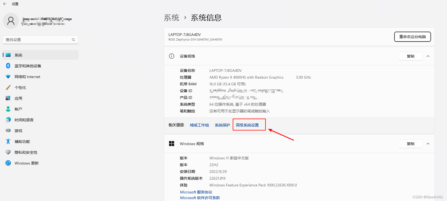Open 时间和语言 settings
Screen dimensions: 447x201
[x=41, y=120]
